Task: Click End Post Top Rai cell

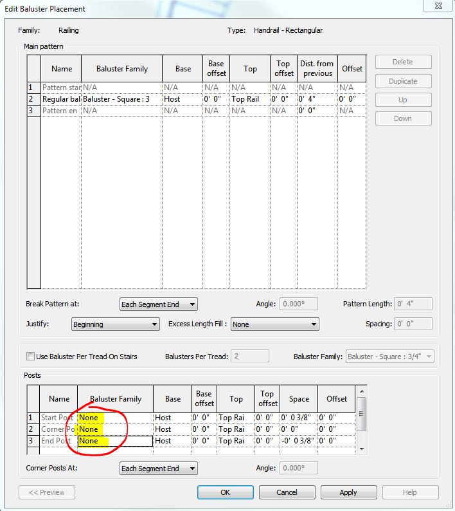Action: click(x=236, y=441)
